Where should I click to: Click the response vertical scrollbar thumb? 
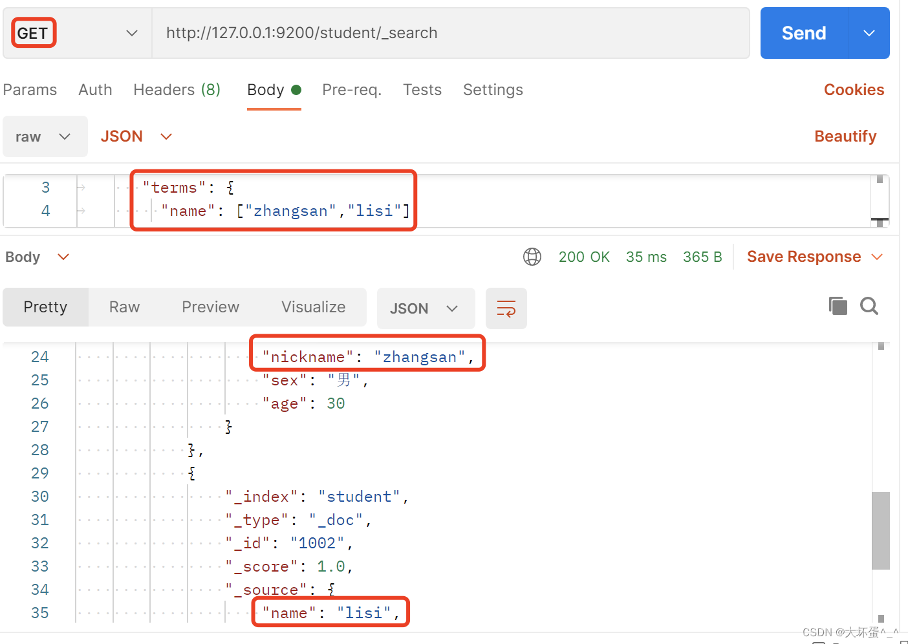click(x=881, y=531)
